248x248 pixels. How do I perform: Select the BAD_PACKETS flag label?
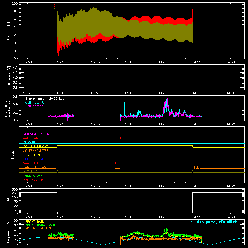(34, 180)
